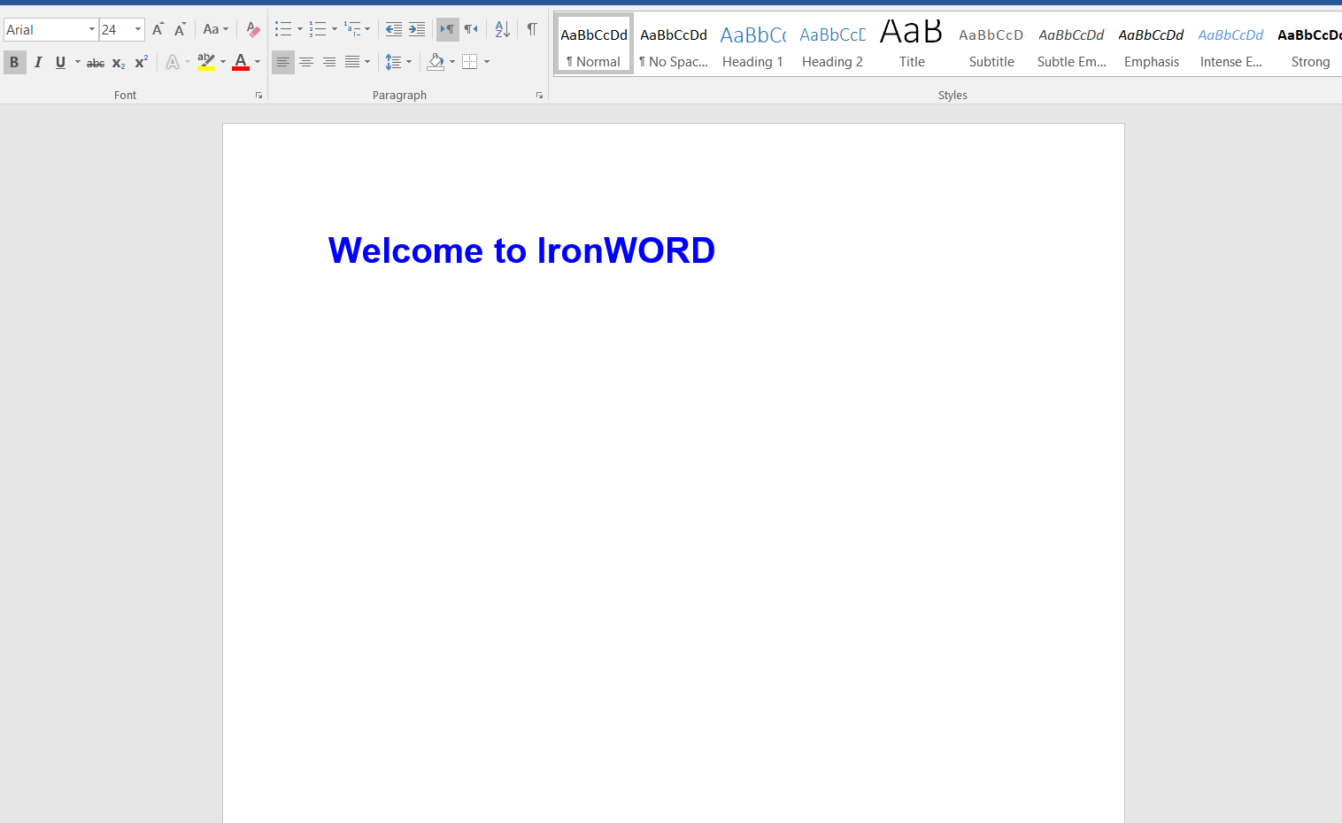Expand the shading color dropdown arrow

[452, 62]
